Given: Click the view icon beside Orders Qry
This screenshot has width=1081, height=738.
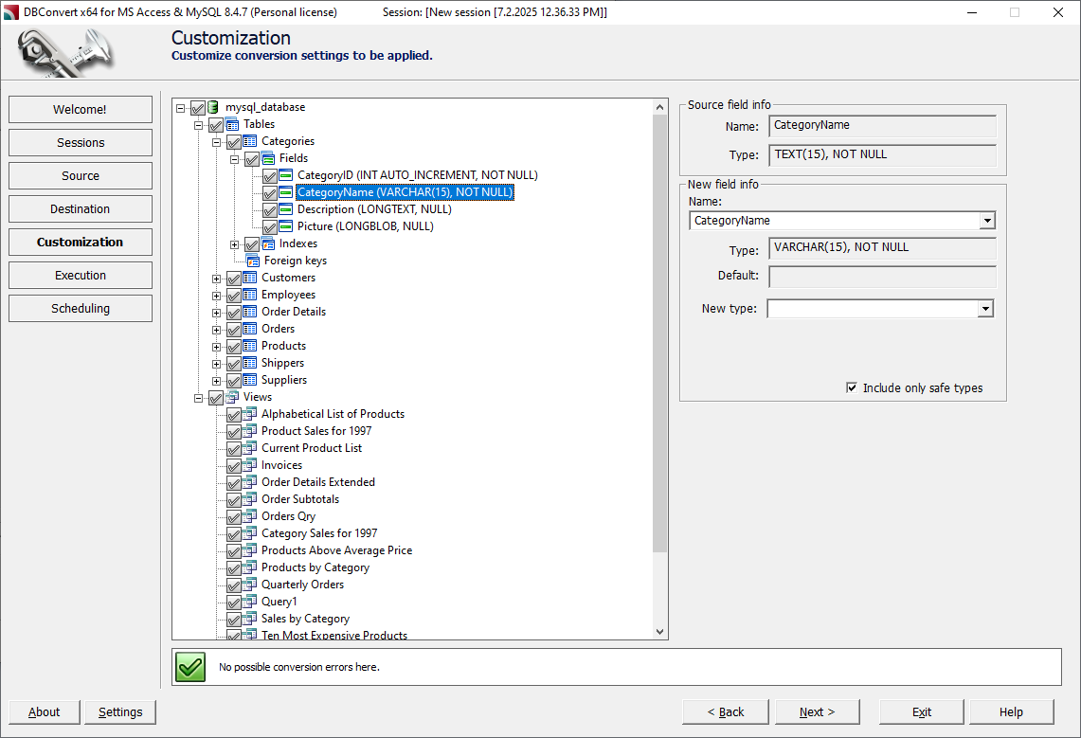Looking at the screenshot, I should pos(249,515).
